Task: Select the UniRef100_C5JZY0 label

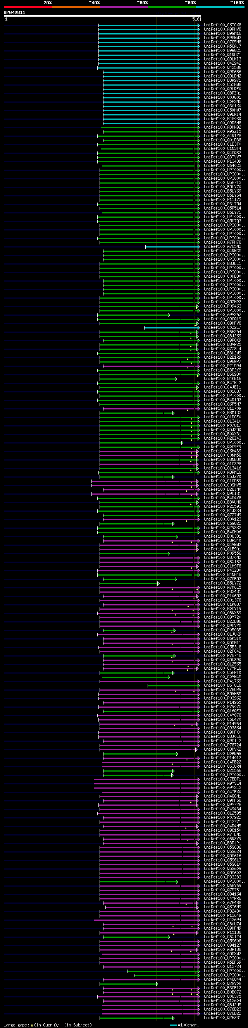Action: tap(222, 476)
